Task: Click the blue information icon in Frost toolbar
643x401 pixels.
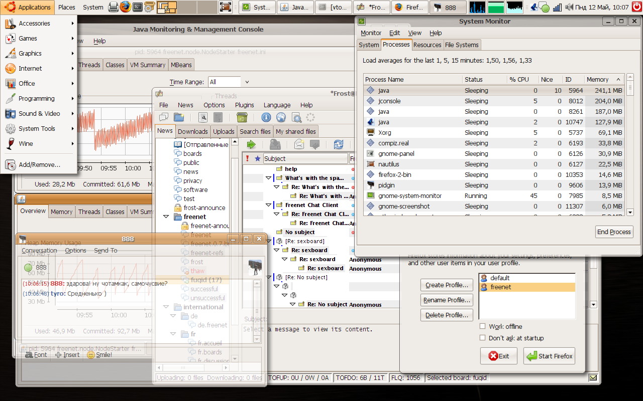Action: (266, 117)
